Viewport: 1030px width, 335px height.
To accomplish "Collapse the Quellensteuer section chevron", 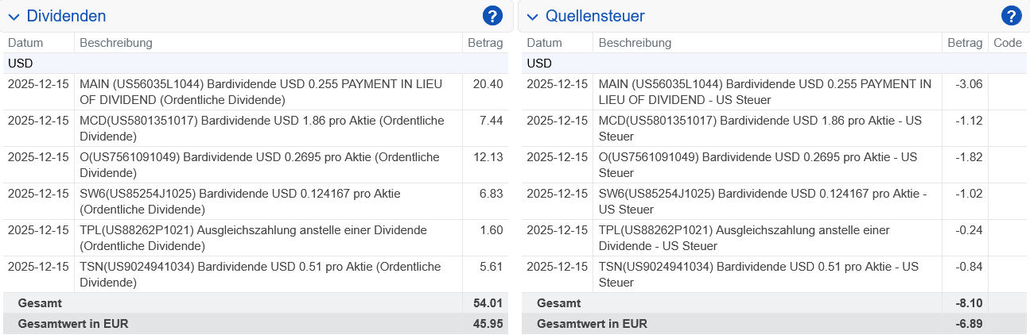I will tap(532, 17).
